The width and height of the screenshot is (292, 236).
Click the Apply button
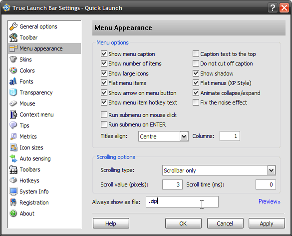pos(267,223)
